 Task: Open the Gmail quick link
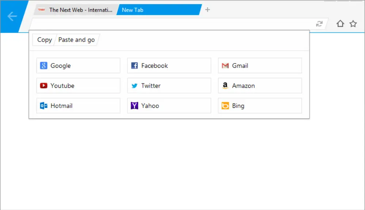(x=260, y=66)
